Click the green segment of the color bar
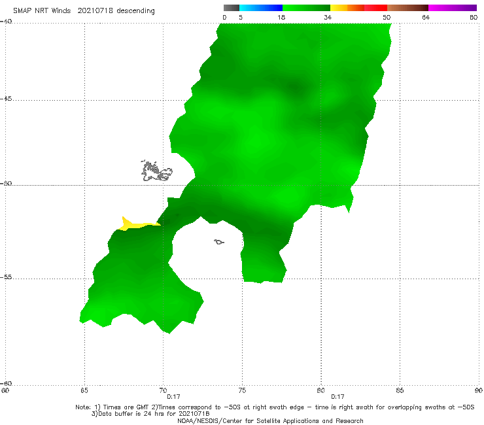 [306, 8]
